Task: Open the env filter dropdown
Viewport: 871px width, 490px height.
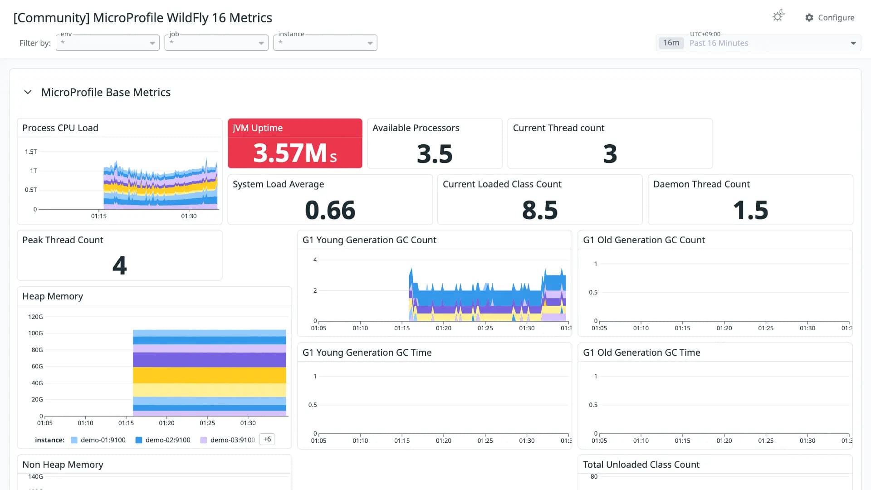Action: click(108, 43)
